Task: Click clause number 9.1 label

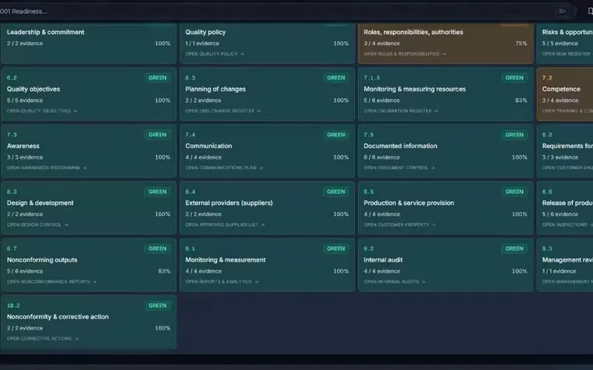Action: point(190,248)
